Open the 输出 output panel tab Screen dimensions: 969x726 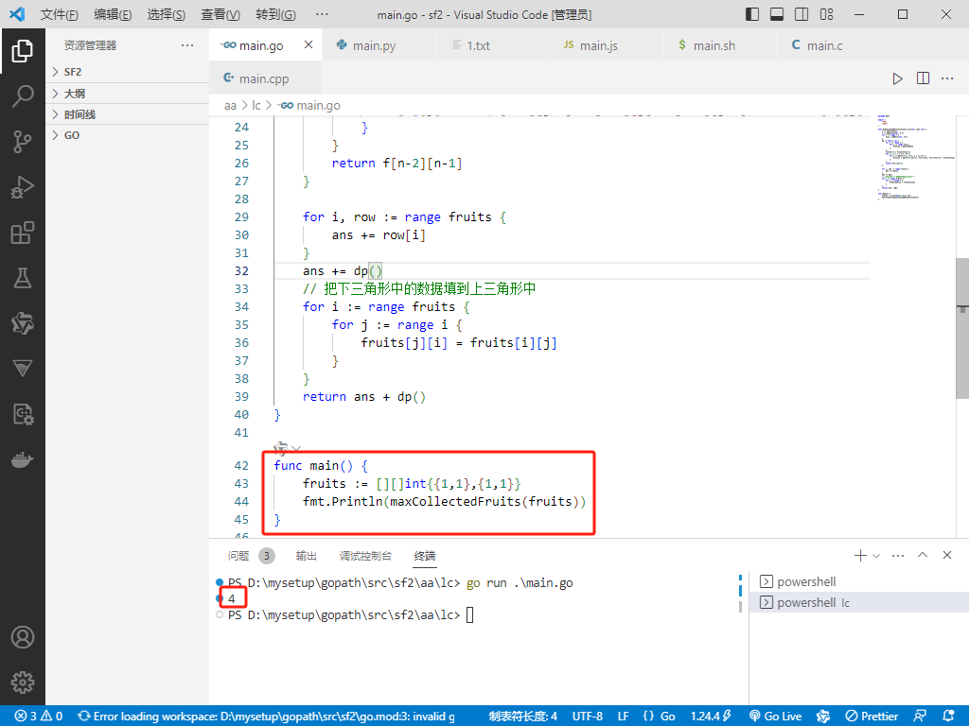306,556
